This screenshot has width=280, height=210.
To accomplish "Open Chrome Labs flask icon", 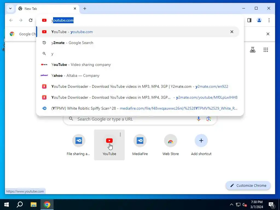I will point(252,50).
